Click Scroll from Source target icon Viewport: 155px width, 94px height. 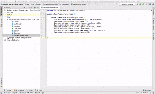[29, 7]
